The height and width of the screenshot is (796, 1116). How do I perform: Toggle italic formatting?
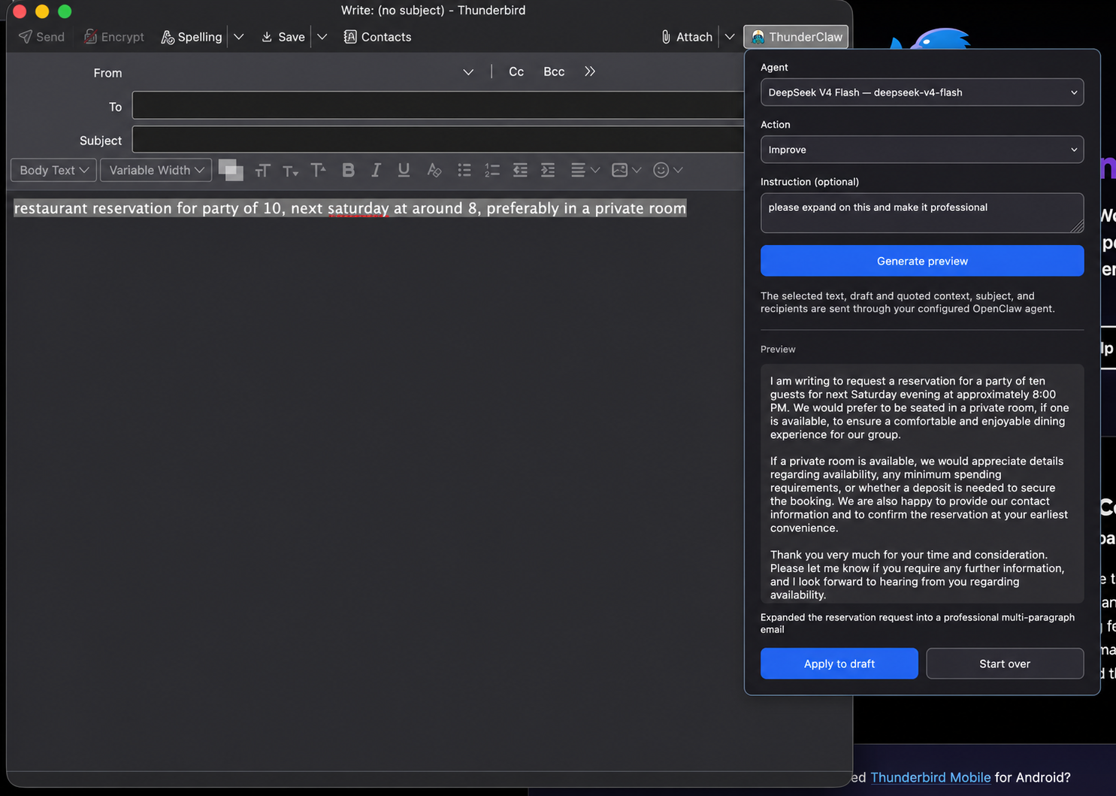(x=376, y=171)
